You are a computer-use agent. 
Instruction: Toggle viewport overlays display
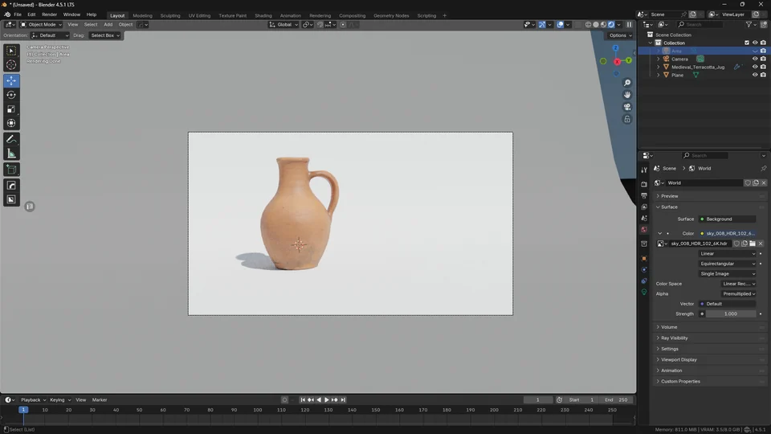[x=560, y=25]
